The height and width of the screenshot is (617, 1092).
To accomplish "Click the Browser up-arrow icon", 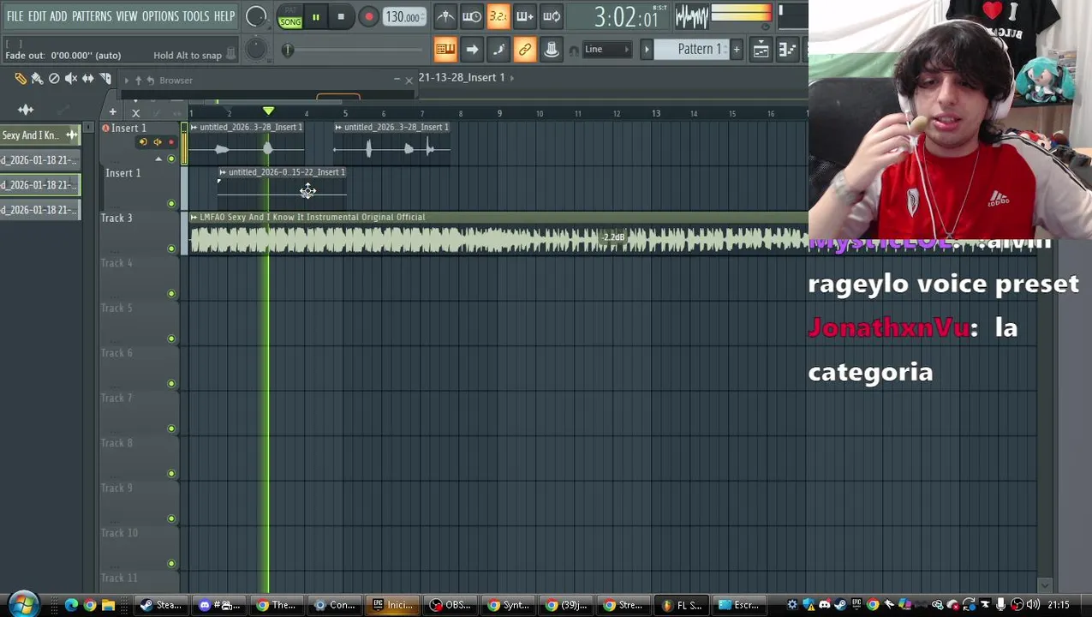I will [x=138, y=81].
